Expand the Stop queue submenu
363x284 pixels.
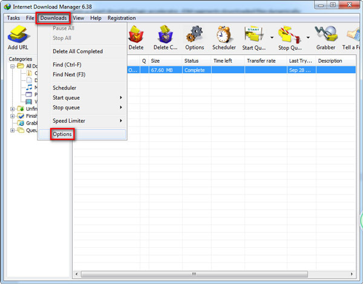pos(121,108)
